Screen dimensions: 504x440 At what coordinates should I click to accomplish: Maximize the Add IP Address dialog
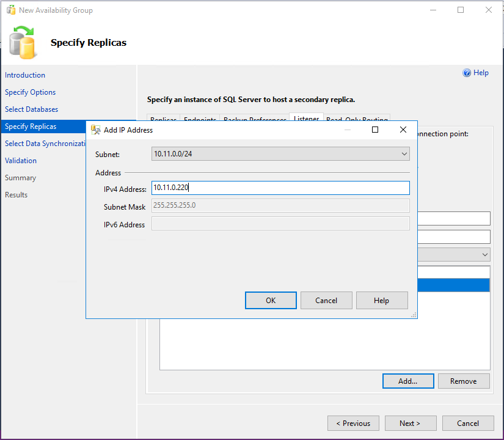pos(375,130)
